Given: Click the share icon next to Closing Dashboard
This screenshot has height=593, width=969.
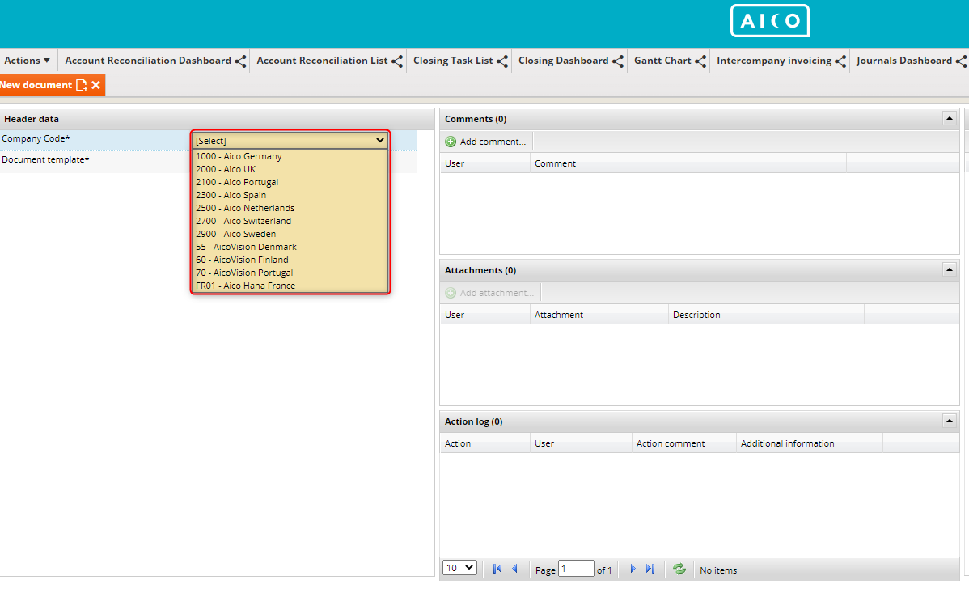Looking at the screenshot, I should [617, 61].
